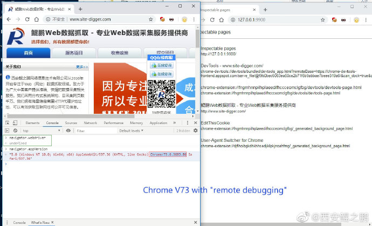The width and height of the screenshot is (372, 226).
Task: Bookmark the 127.0.0.1:9900 page
Action: tap(322, 20)
